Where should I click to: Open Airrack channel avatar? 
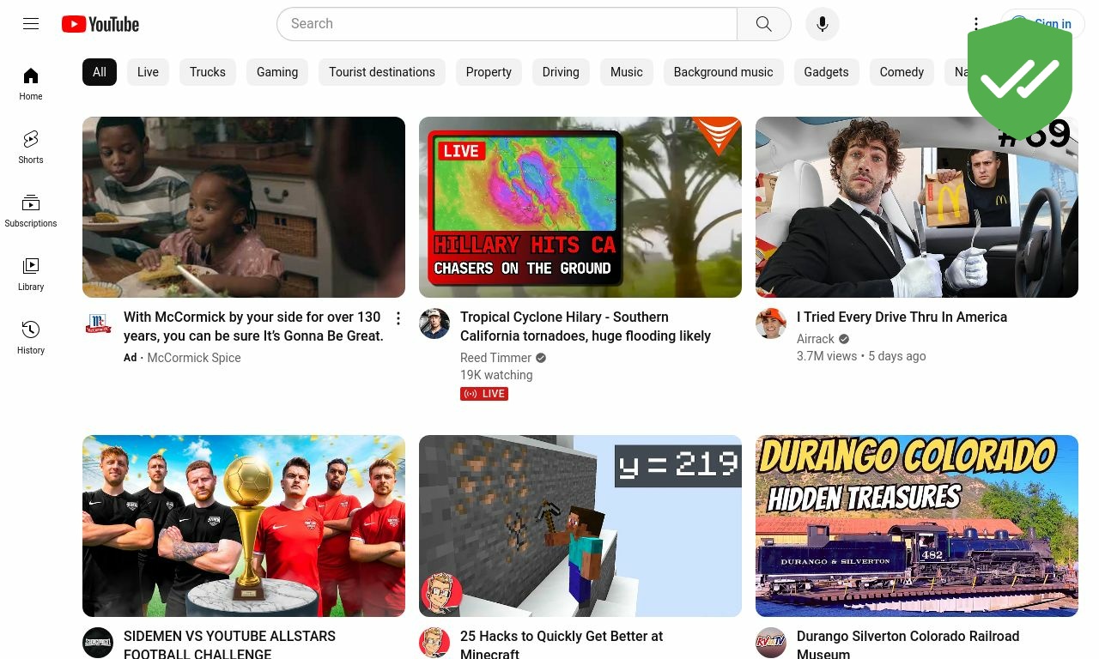tap(771, 323)
